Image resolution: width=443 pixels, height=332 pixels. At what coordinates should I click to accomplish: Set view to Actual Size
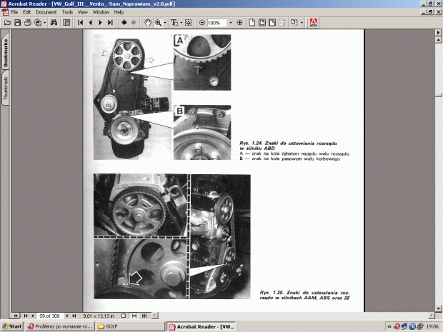252,23
